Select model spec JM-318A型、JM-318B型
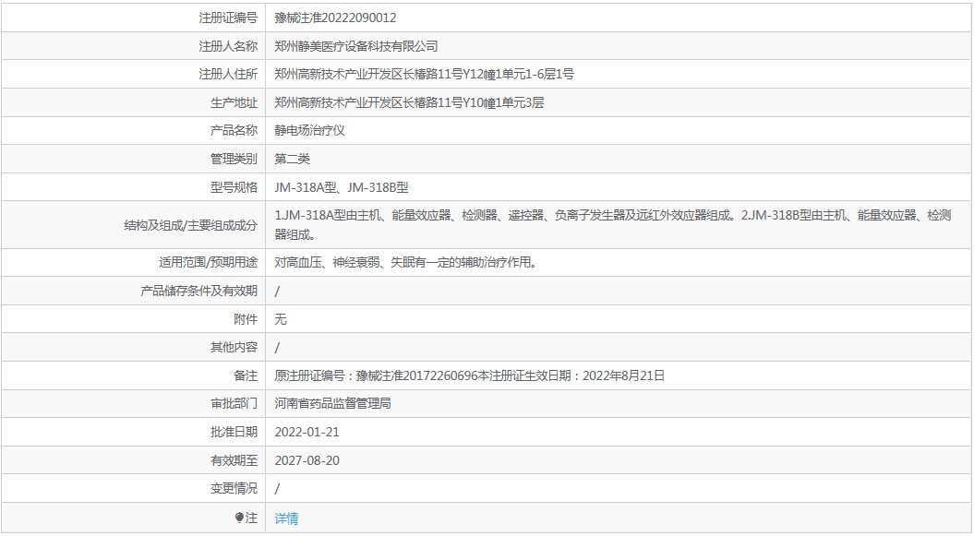974x536 pixels. point(342,187)
